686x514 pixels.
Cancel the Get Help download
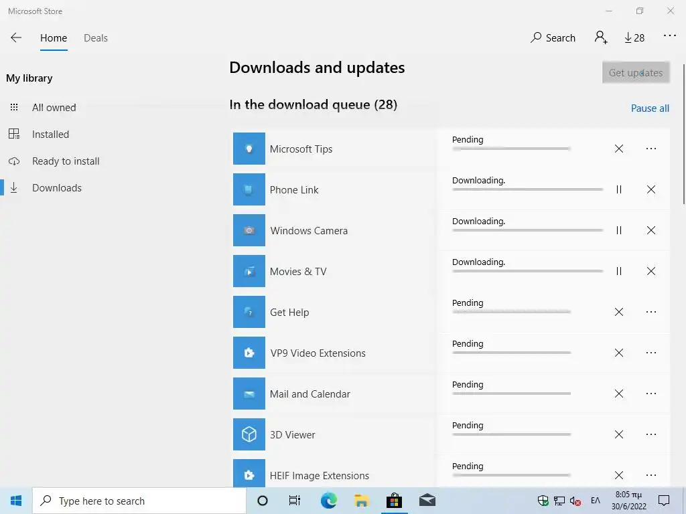[x=618, y=312]
